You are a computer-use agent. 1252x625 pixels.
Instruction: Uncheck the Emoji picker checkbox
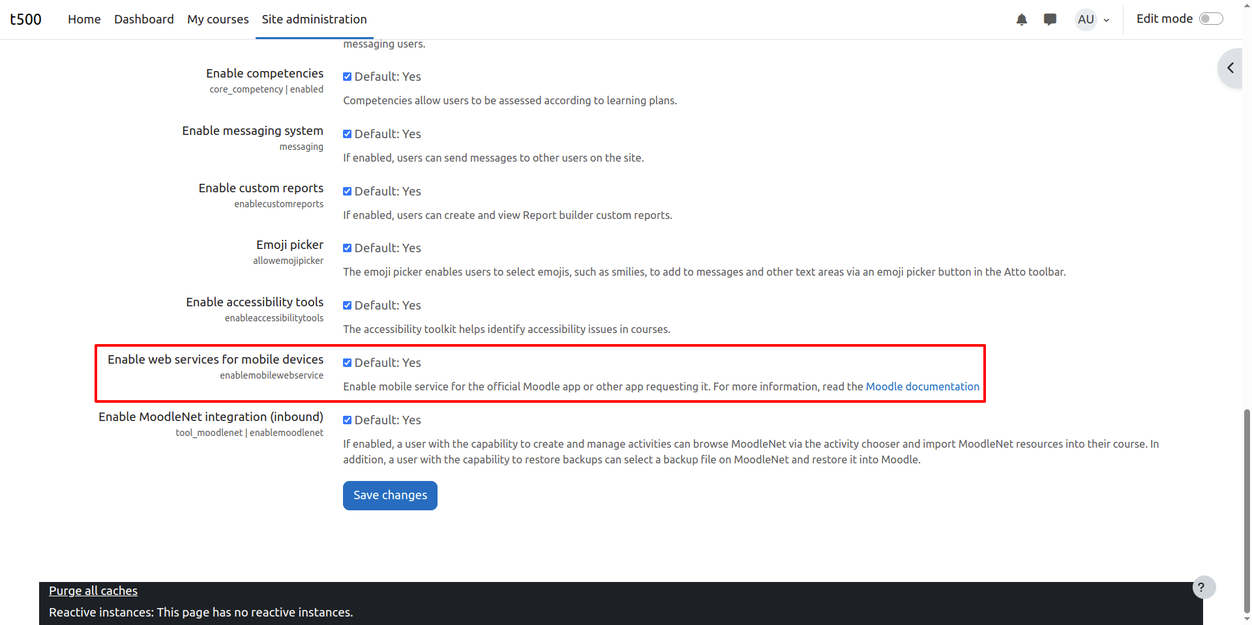click(x=348, y=248)
